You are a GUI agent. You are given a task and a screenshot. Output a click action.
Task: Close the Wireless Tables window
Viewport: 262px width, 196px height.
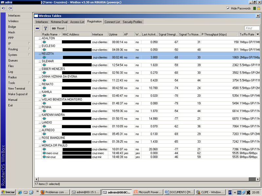click(x=258, y=16)
